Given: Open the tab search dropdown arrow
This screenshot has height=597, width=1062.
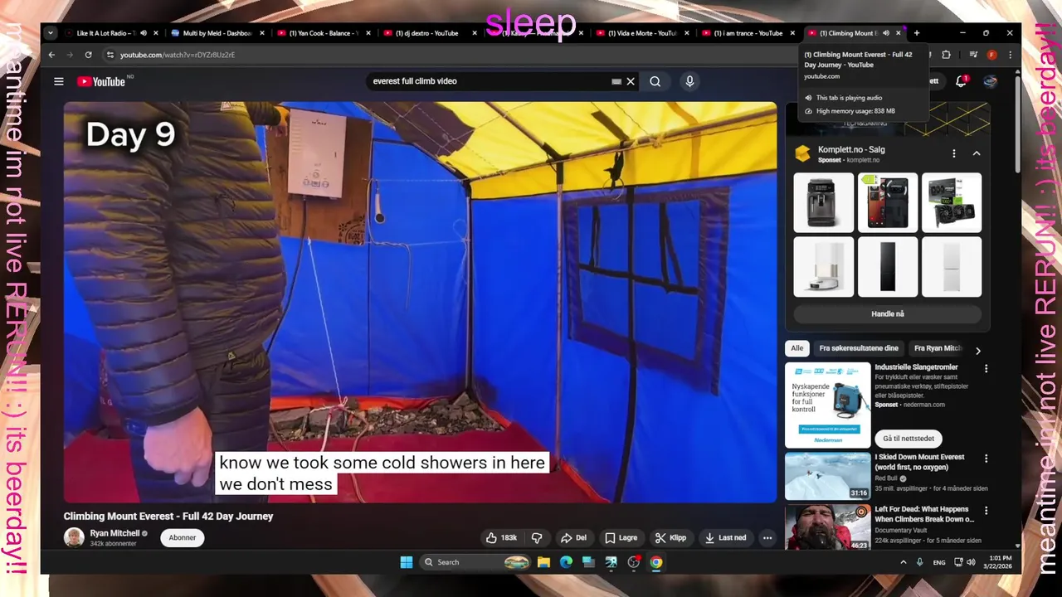Looking at the screenshot, I should 51,33.
